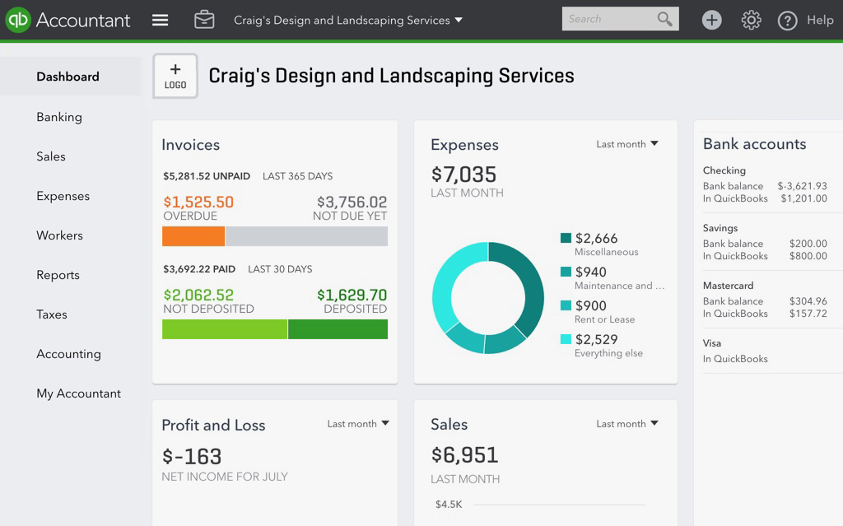The height and width of the screenshot is (526, 843).
Task: Click the $7,035 expenses total
Action: [x=463, y=175]
